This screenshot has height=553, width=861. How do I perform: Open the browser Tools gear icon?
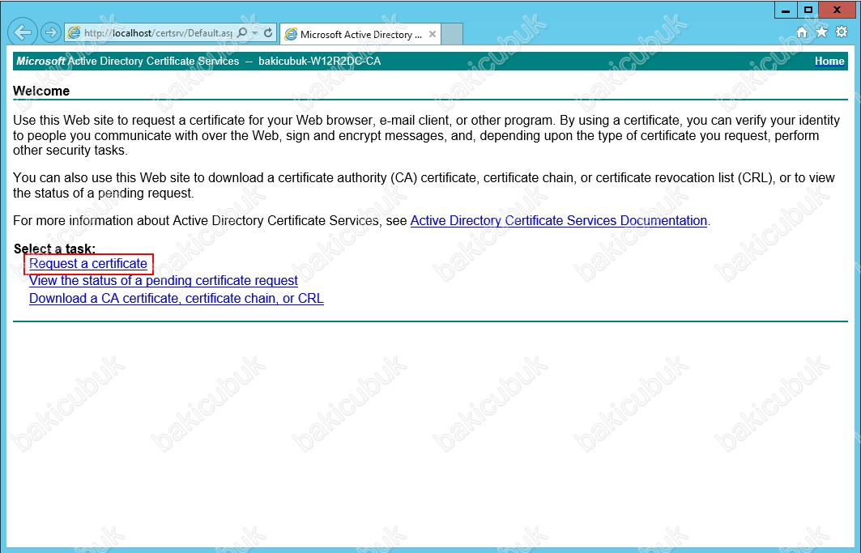[842, 32]
